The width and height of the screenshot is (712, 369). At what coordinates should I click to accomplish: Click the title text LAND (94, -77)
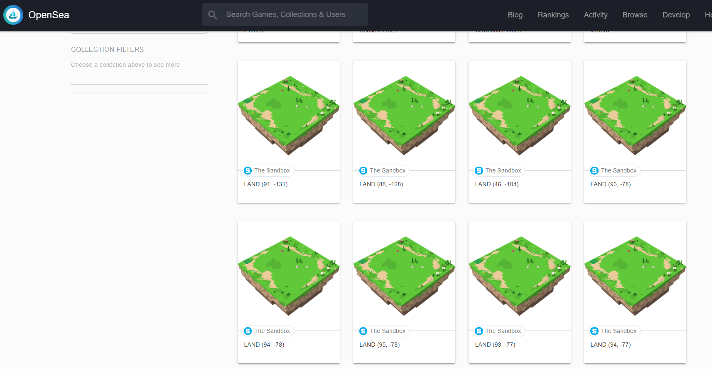(x=611, y=345)
